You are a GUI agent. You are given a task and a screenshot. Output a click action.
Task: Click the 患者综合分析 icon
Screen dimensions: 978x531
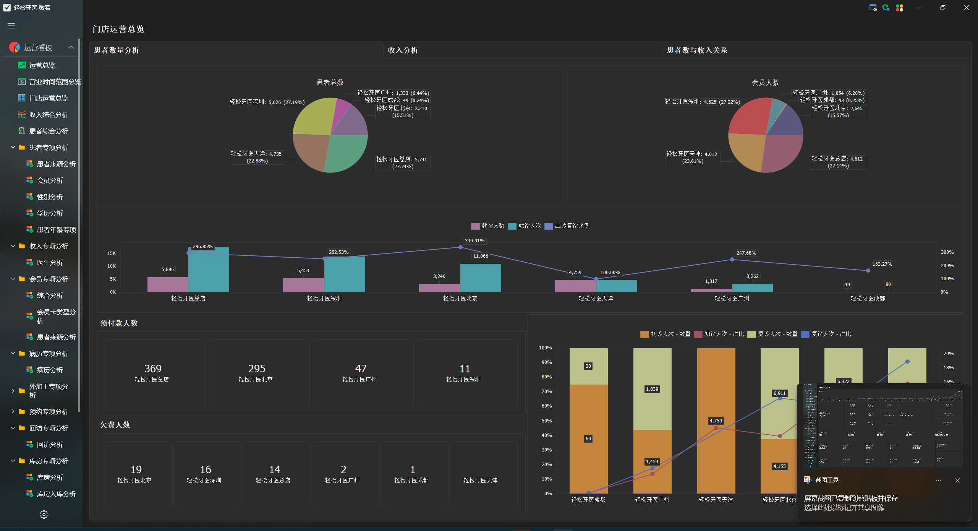pyautogui.click(x=22, y=131)
